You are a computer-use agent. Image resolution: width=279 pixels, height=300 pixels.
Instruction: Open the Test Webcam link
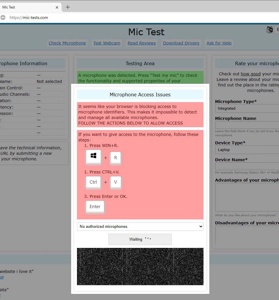[x=107, y=43]
